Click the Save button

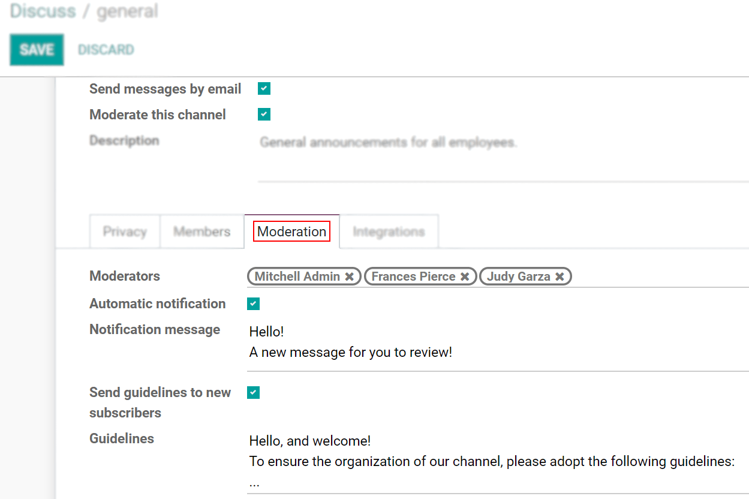[37, 50]
